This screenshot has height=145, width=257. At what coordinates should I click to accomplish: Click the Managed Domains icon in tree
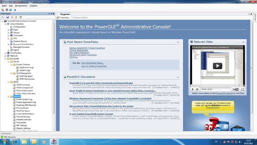[11, 47]
